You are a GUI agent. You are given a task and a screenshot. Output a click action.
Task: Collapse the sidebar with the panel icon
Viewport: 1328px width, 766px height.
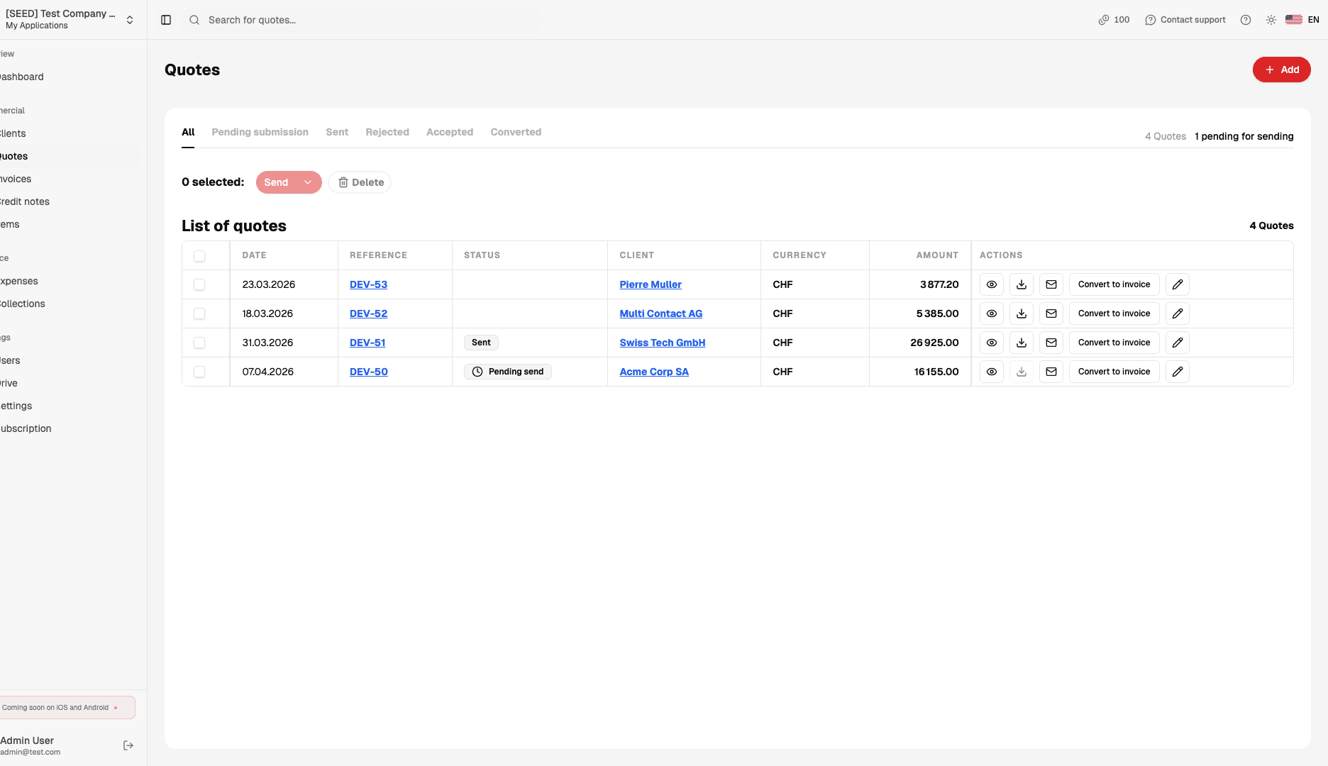coord(165,19)
